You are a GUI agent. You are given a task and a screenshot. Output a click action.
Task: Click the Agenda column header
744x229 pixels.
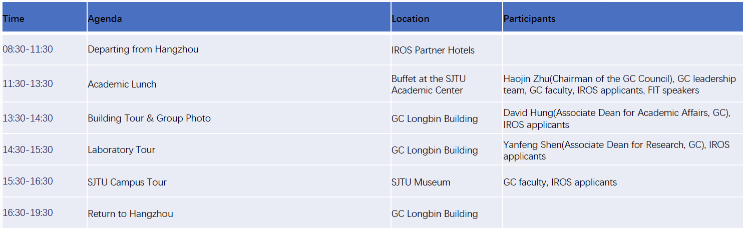[x=105, y=19]
